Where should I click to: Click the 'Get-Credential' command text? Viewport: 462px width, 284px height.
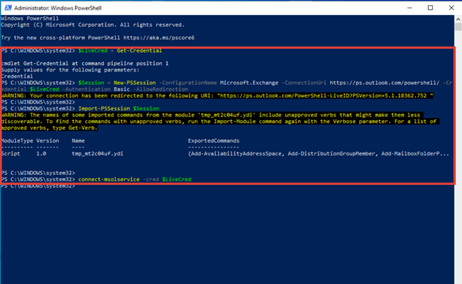click(x=139, y=50)
